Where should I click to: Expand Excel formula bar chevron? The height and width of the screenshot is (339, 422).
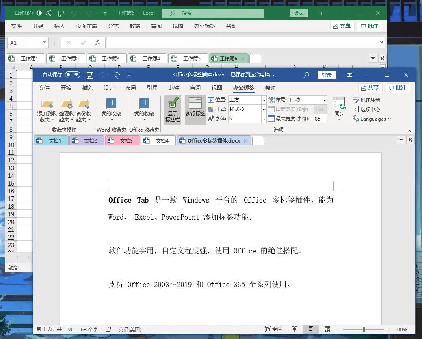click(x=381, y=43)
